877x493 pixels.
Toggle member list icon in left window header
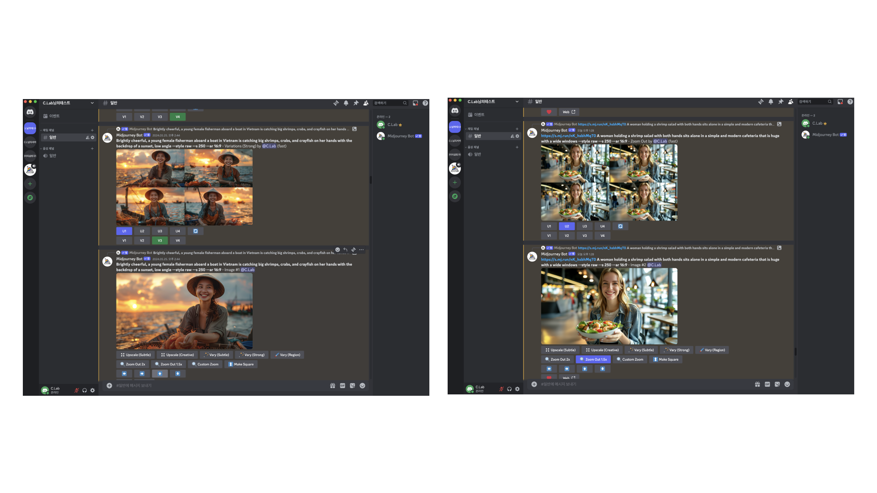point(366,103)
